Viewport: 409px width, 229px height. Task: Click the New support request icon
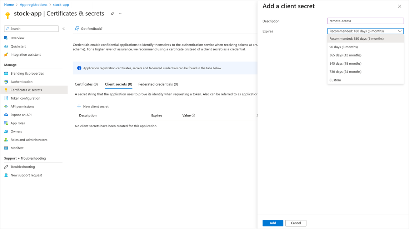point(6,175)
